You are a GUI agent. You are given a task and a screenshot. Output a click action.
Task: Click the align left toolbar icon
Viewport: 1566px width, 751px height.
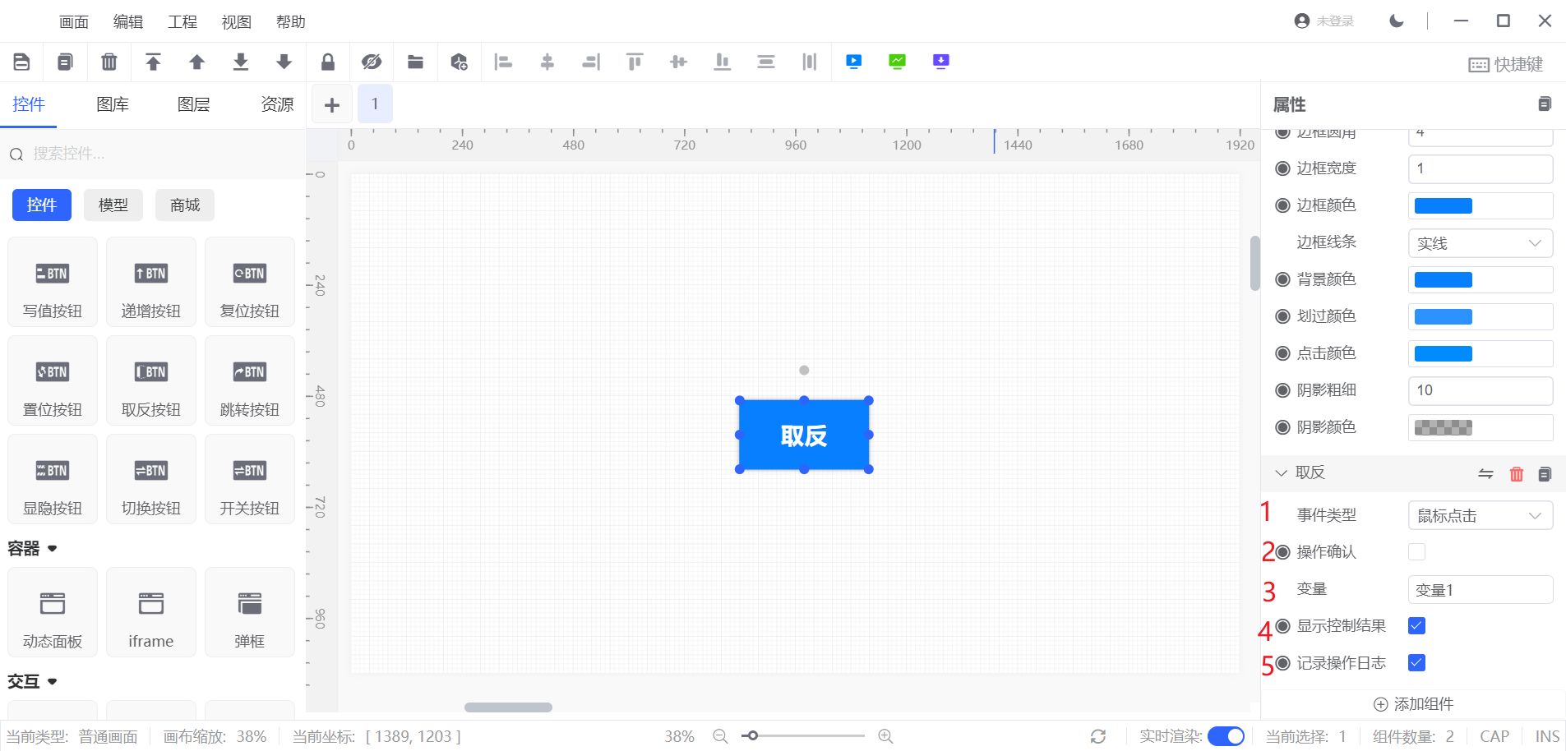(x=503, y=62)
